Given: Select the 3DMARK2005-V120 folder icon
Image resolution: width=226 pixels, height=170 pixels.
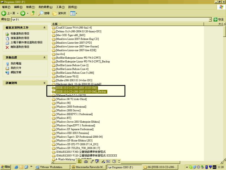Looking at the screenshot, I should pos(54,156).
